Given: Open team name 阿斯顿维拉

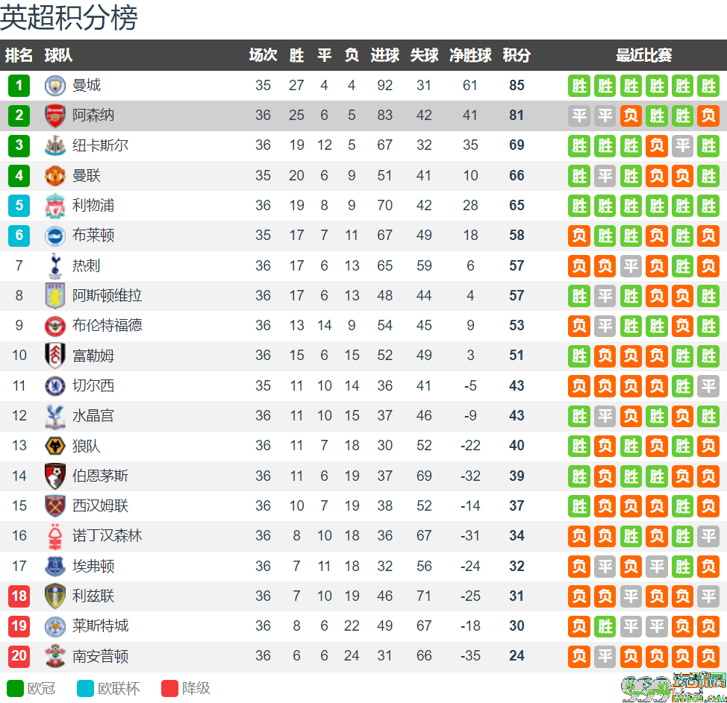Looking at the screenshot, I should (107, 295).
